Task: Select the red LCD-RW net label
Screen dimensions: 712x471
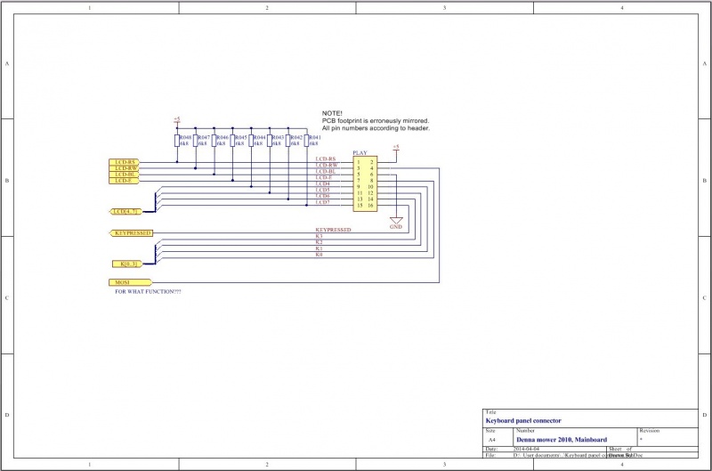Action: click(x=327, y=166)
